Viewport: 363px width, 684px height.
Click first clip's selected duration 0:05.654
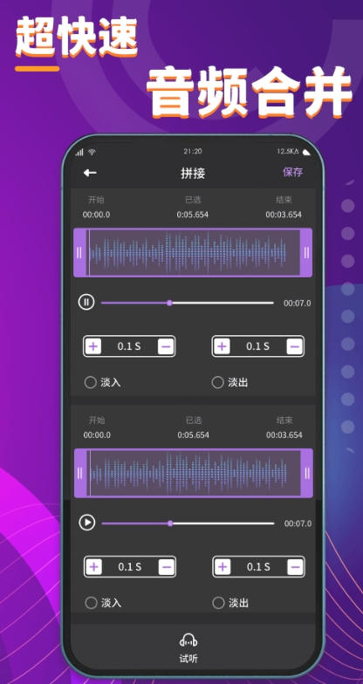click(x=192, y=215)
